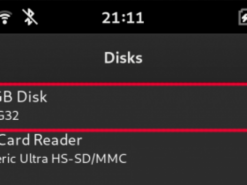247x185 pixels.
Task: Click the 'HS-SD/MMC' text of card reader
Action: [89, 159]
